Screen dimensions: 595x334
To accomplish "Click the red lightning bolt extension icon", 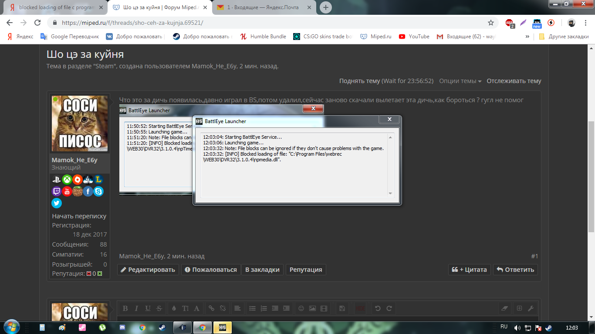I will (x=551, y=23).
